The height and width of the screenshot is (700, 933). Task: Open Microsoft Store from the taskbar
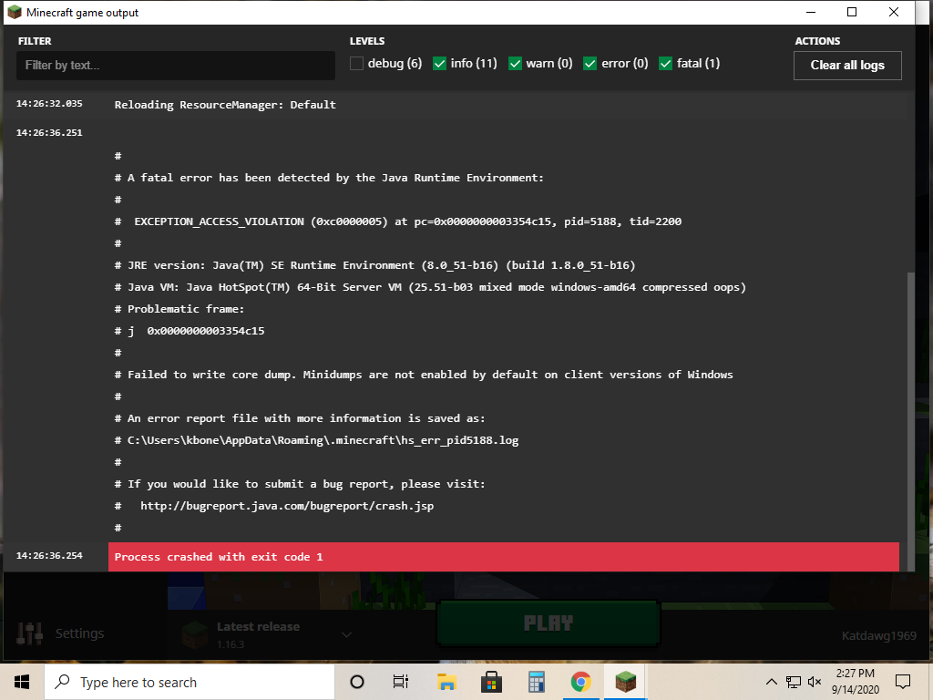(491, 682)
